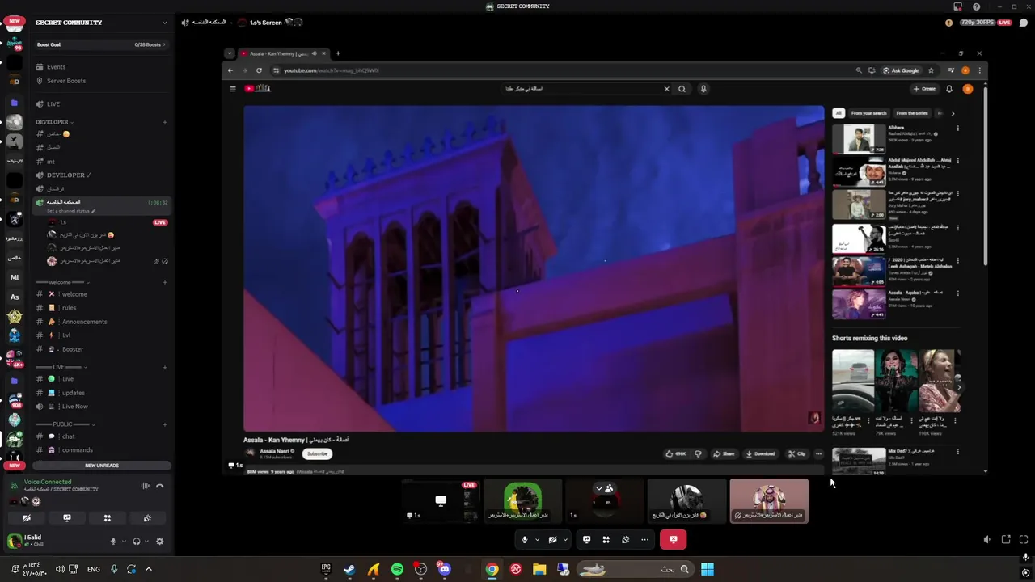Join the LIVE voice channel
Viewport: 1035px width, 582px height.
click(101, 104)
